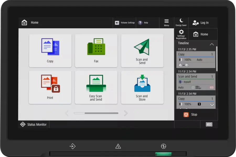Open the Menu hamburger button
The image size is (236, 157).
click(x=167, y=23)
